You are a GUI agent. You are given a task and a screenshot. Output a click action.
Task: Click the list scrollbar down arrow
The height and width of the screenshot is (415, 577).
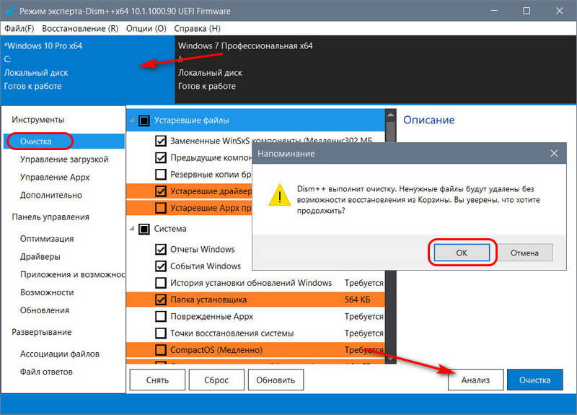pyautogui.click(x=390, y=358)
